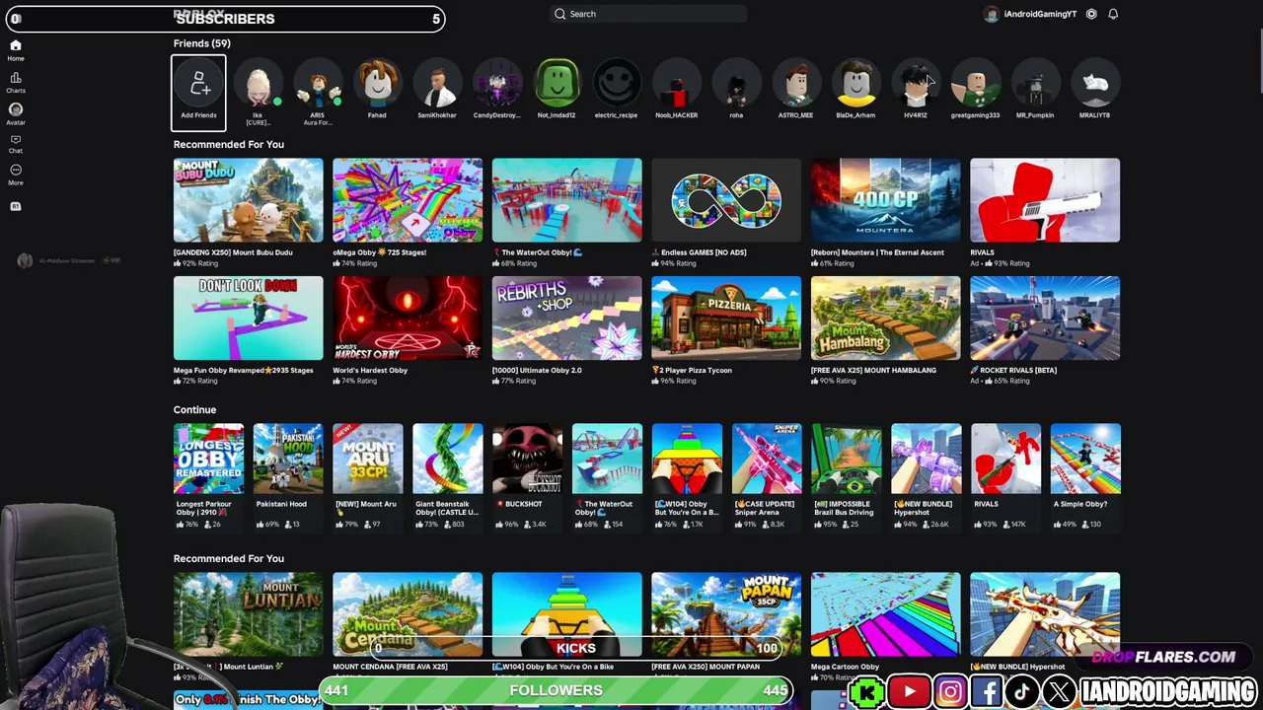Open the World's Hardest Obby thumbnail

click(x=408, y=318)
